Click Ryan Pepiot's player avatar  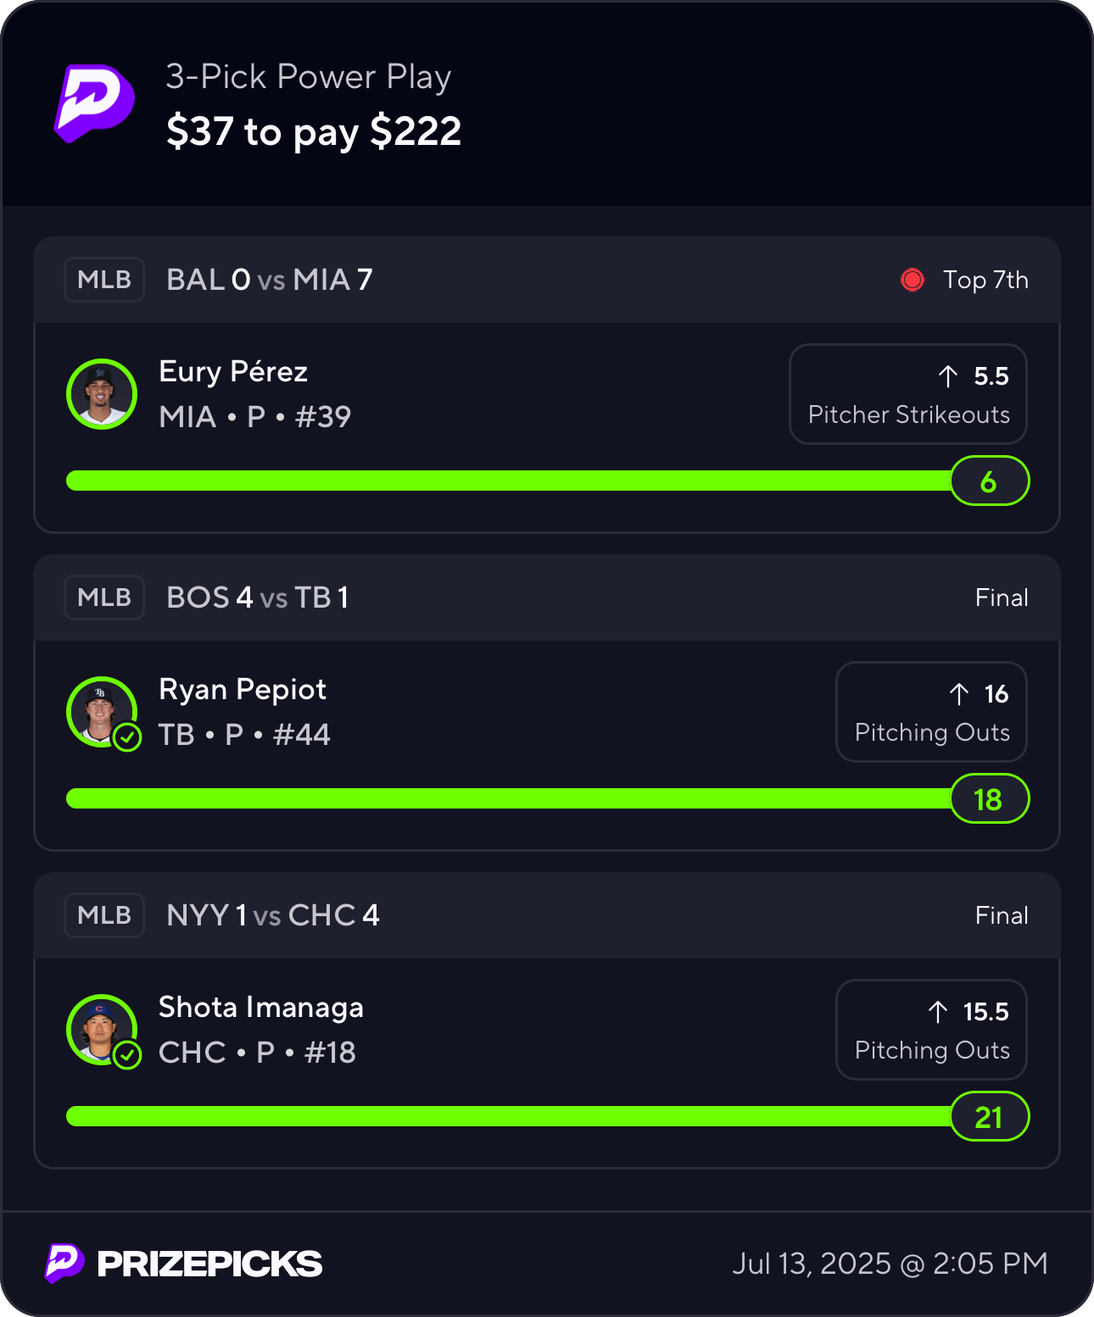(100, 710)
